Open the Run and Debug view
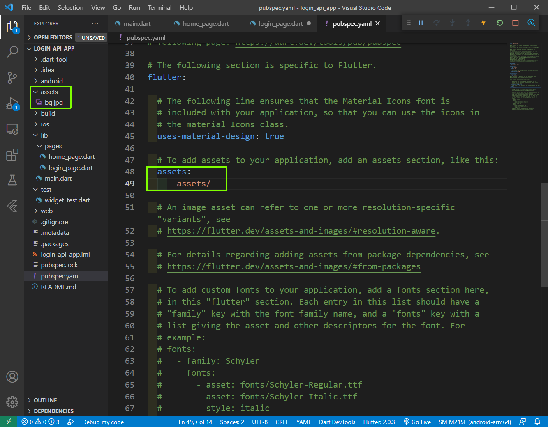Viewport: 548px width, 427px height. 12,103
